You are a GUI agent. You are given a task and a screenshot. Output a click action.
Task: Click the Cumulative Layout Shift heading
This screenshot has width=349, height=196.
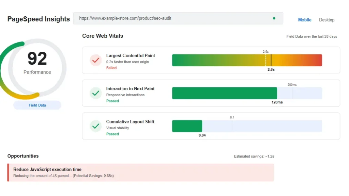(x=130, y=121)
